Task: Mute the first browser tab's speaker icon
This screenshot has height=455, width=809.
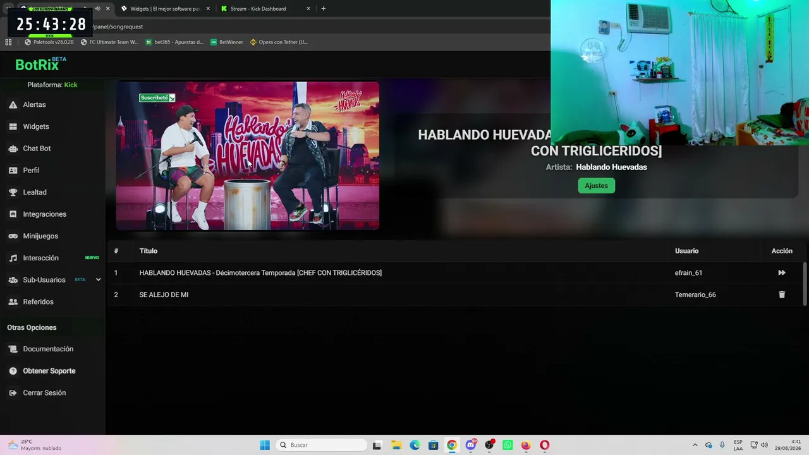Action: tap(97, 9)
